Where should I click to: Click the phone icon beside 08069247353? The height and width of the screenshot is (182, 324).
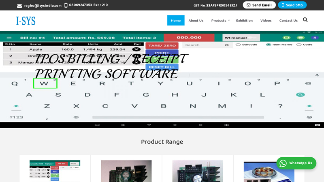[66, 5]
